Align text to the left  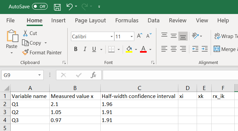(x=164, y=49)
